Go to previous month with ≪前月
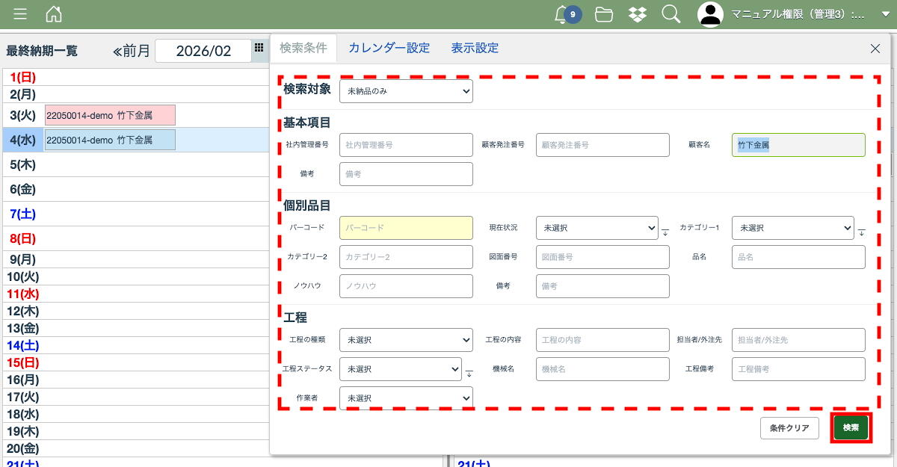This screenshot has width=897, height=467. [x=132, y=52]
